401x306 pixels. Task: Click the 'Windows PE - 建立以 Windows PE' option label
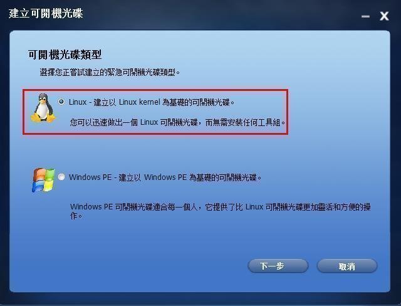click(x=128, y=177)
